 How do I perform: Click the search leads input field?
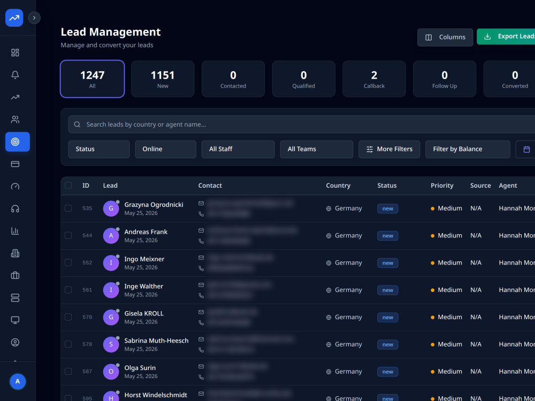[302, 125]
